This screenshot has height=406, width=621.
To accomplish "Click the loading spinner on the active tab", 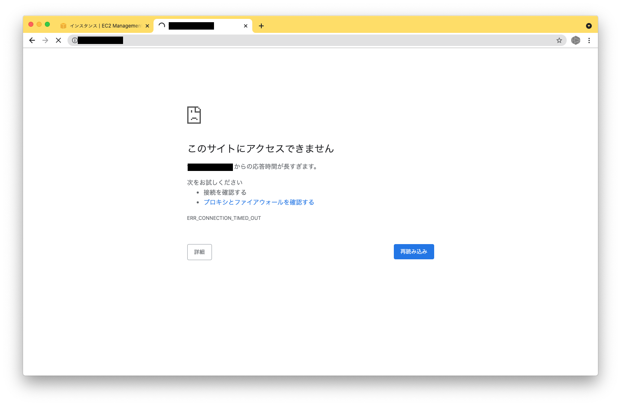I will 161,25.
